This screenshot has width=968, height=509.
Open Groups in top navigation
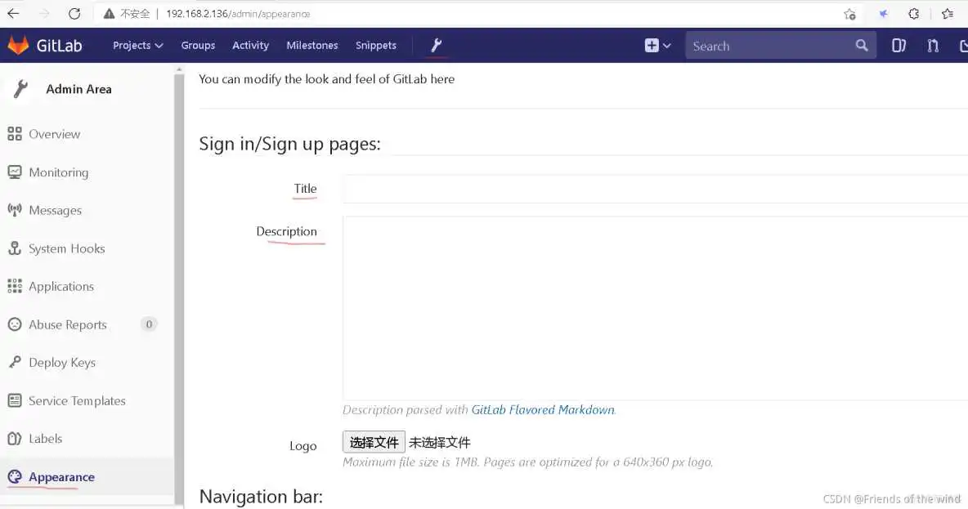tap(198, 46)
